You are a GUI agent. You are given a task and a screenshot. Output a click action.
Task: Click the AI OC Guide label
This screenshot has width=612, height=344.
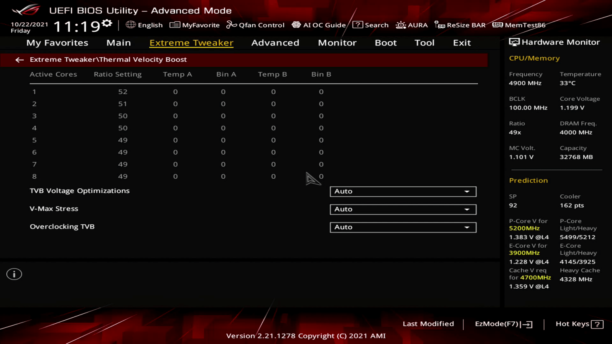[x=324, y=25]
